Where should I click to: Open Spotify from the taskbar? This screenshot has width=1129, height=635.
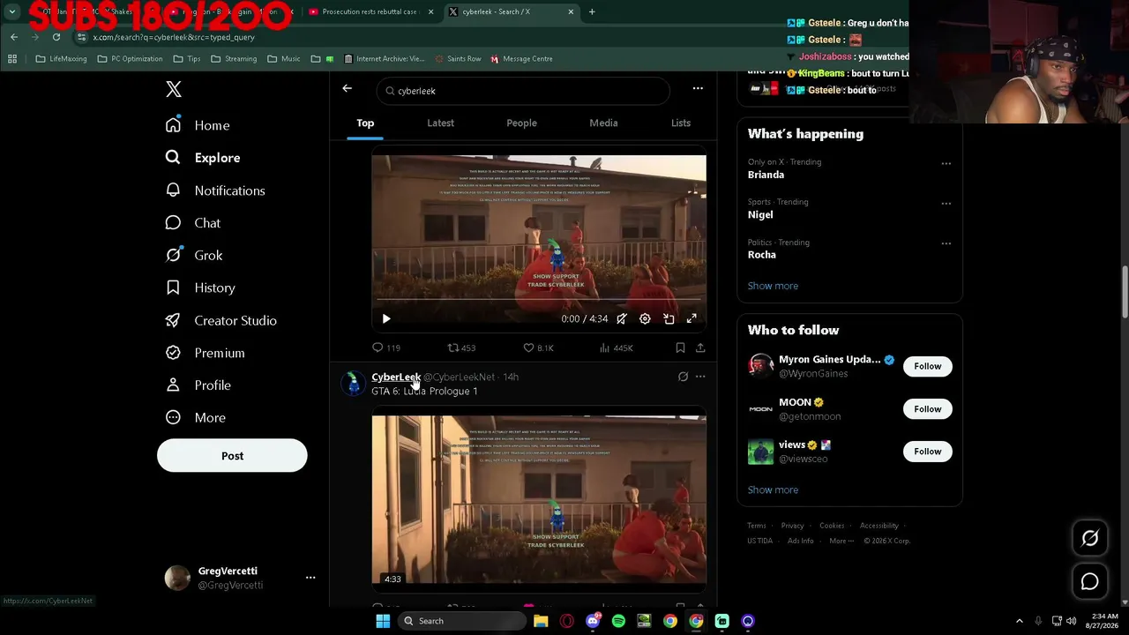[x=618, y=621]
